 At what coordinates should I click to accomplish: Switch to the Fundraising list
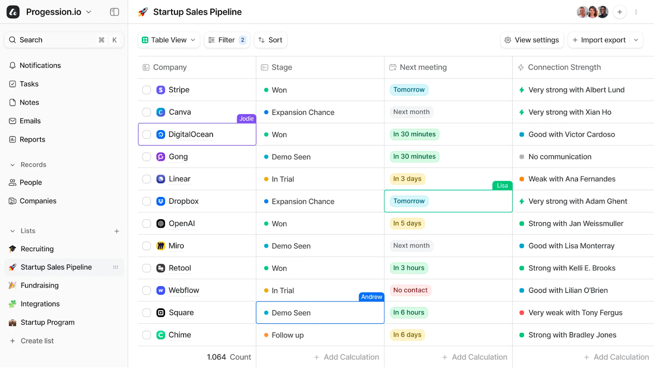pos(39,285)
